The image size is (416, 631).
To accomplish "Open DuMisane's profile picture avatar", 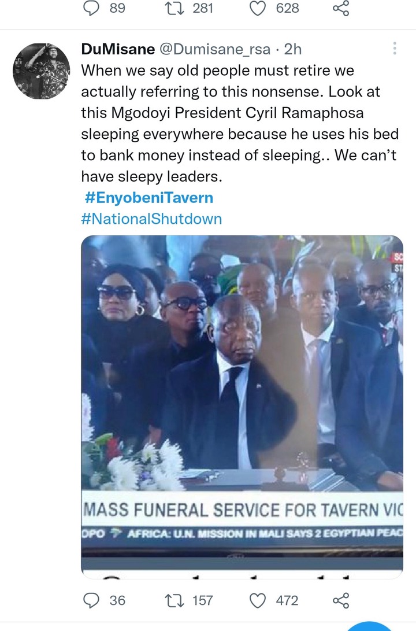I will [x=42, y=71].
